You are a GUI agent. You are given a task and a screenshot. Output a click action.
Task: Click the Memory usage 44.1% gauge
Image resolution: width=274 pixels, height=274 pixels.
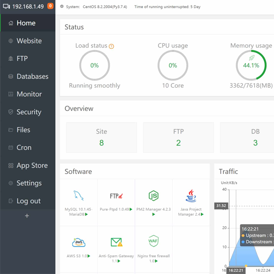[x=251, y=65]
